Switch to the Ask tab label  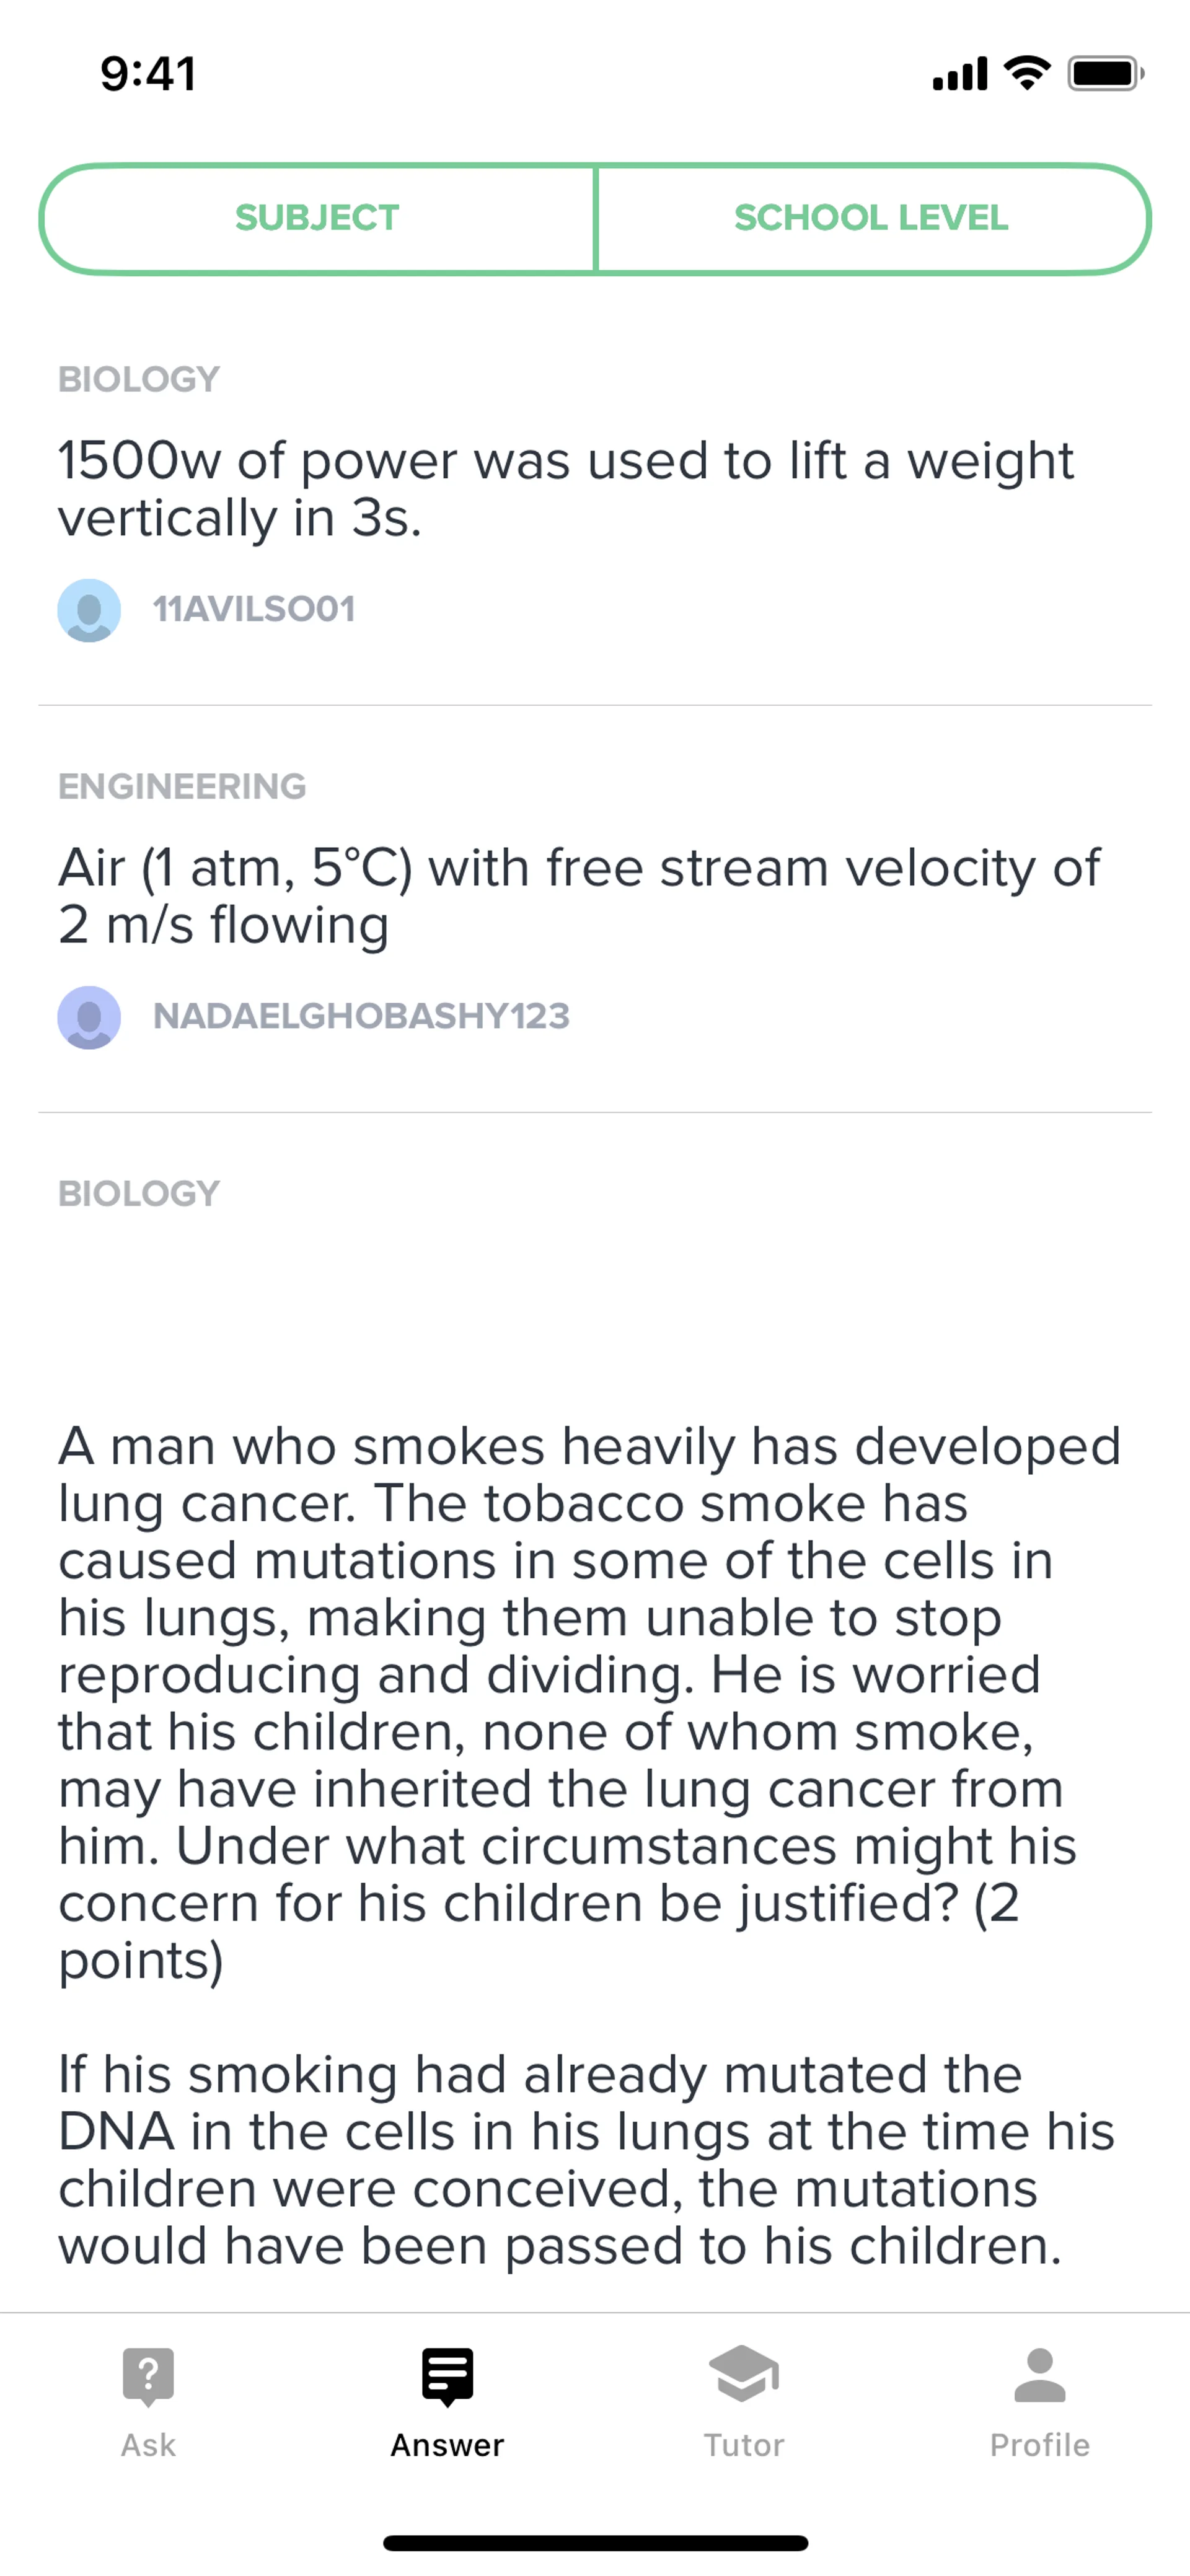[x=148, y=2445]
